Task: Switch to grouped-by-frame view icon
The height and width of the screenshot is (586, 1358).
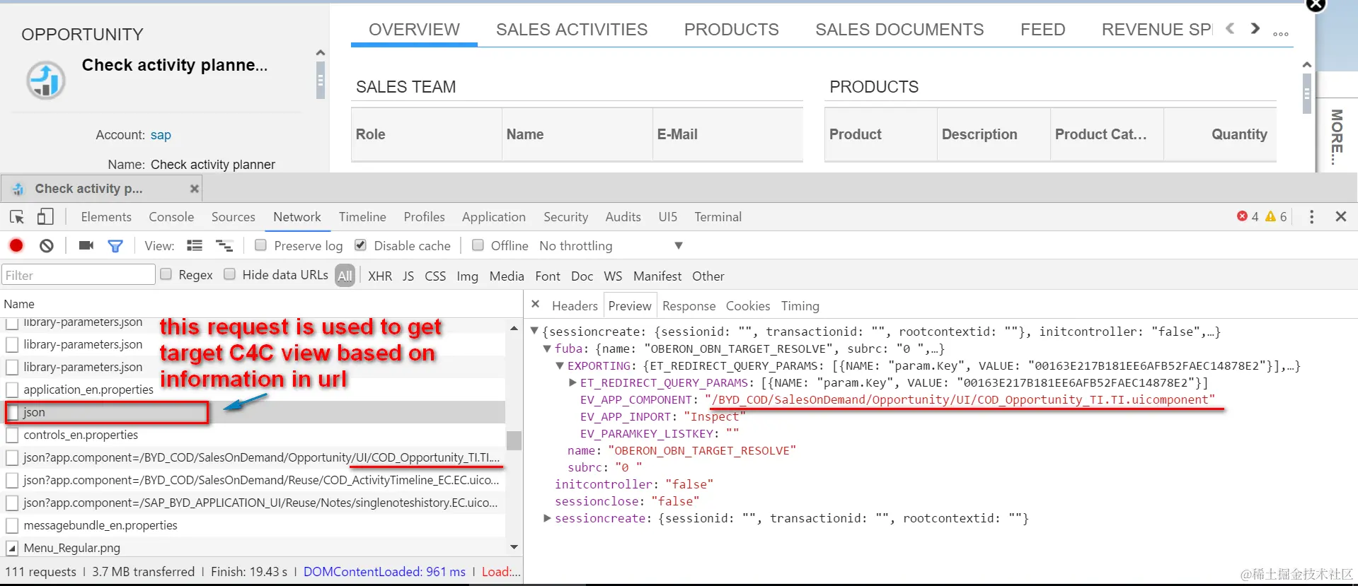Action: click(x=224, y=245)
